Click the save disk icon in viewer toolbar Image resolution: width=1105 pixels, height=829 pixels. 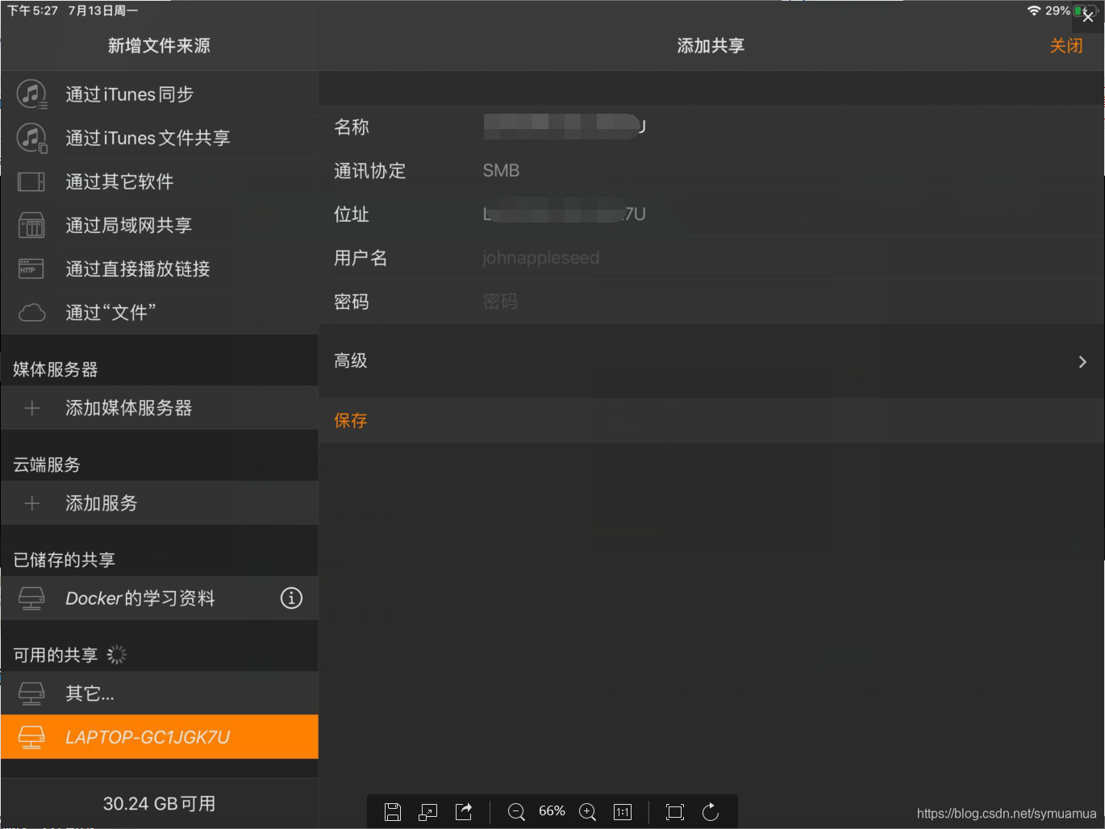tap(393, 812)
